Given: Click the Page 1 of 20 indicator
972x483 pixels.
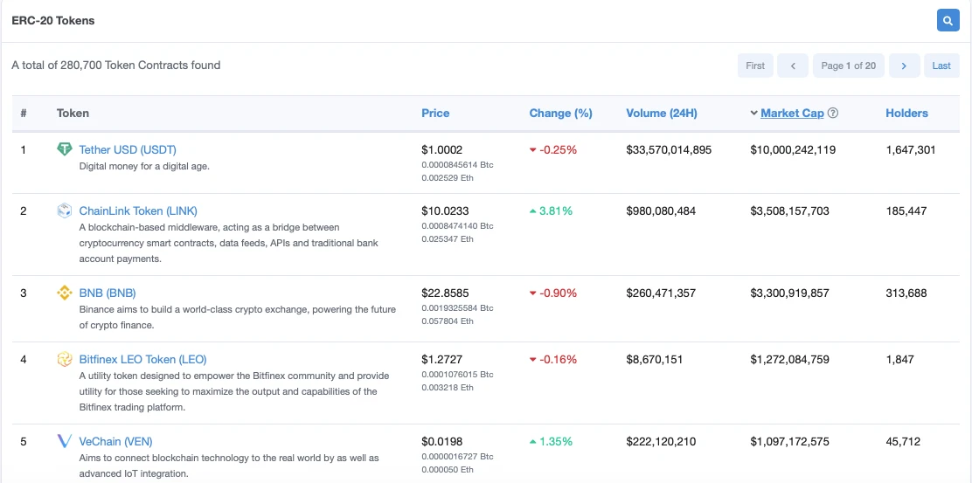Looking at the screenshot, I should point(849,66).
